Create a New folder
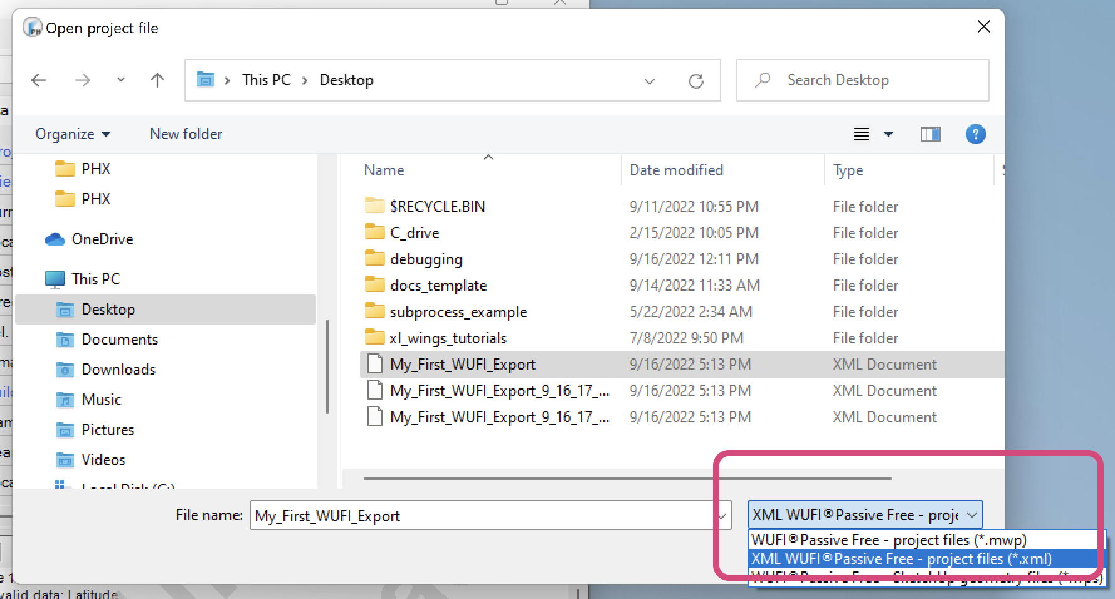1115x599 pixels. tap(185, 133)
